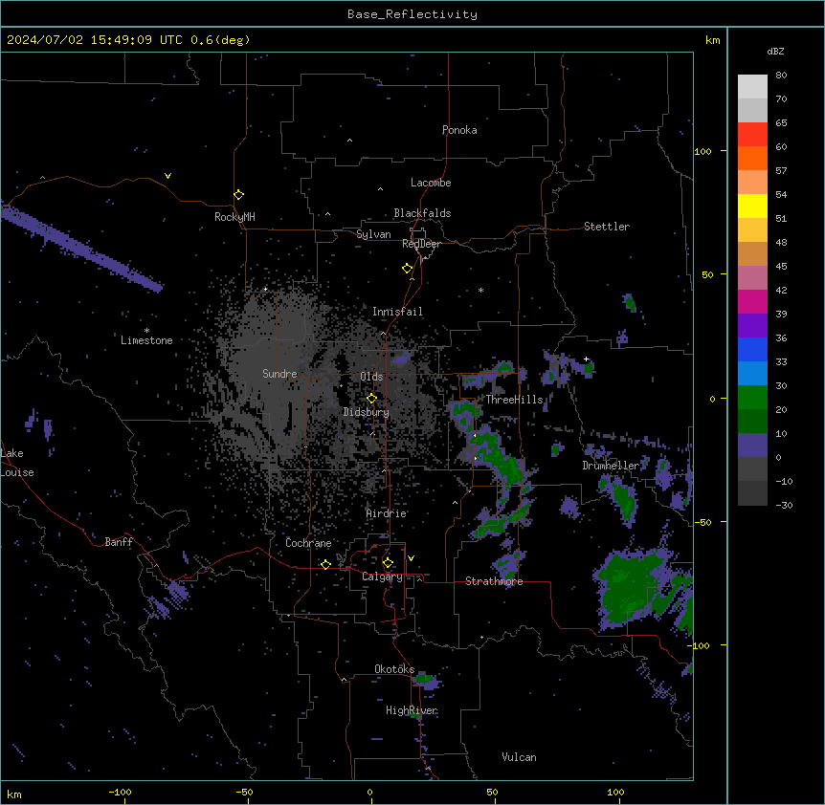Select the yellow diamond marker above Calgary label
The width and height of the screenshot is (825, 805).
(x=388, y=563)
